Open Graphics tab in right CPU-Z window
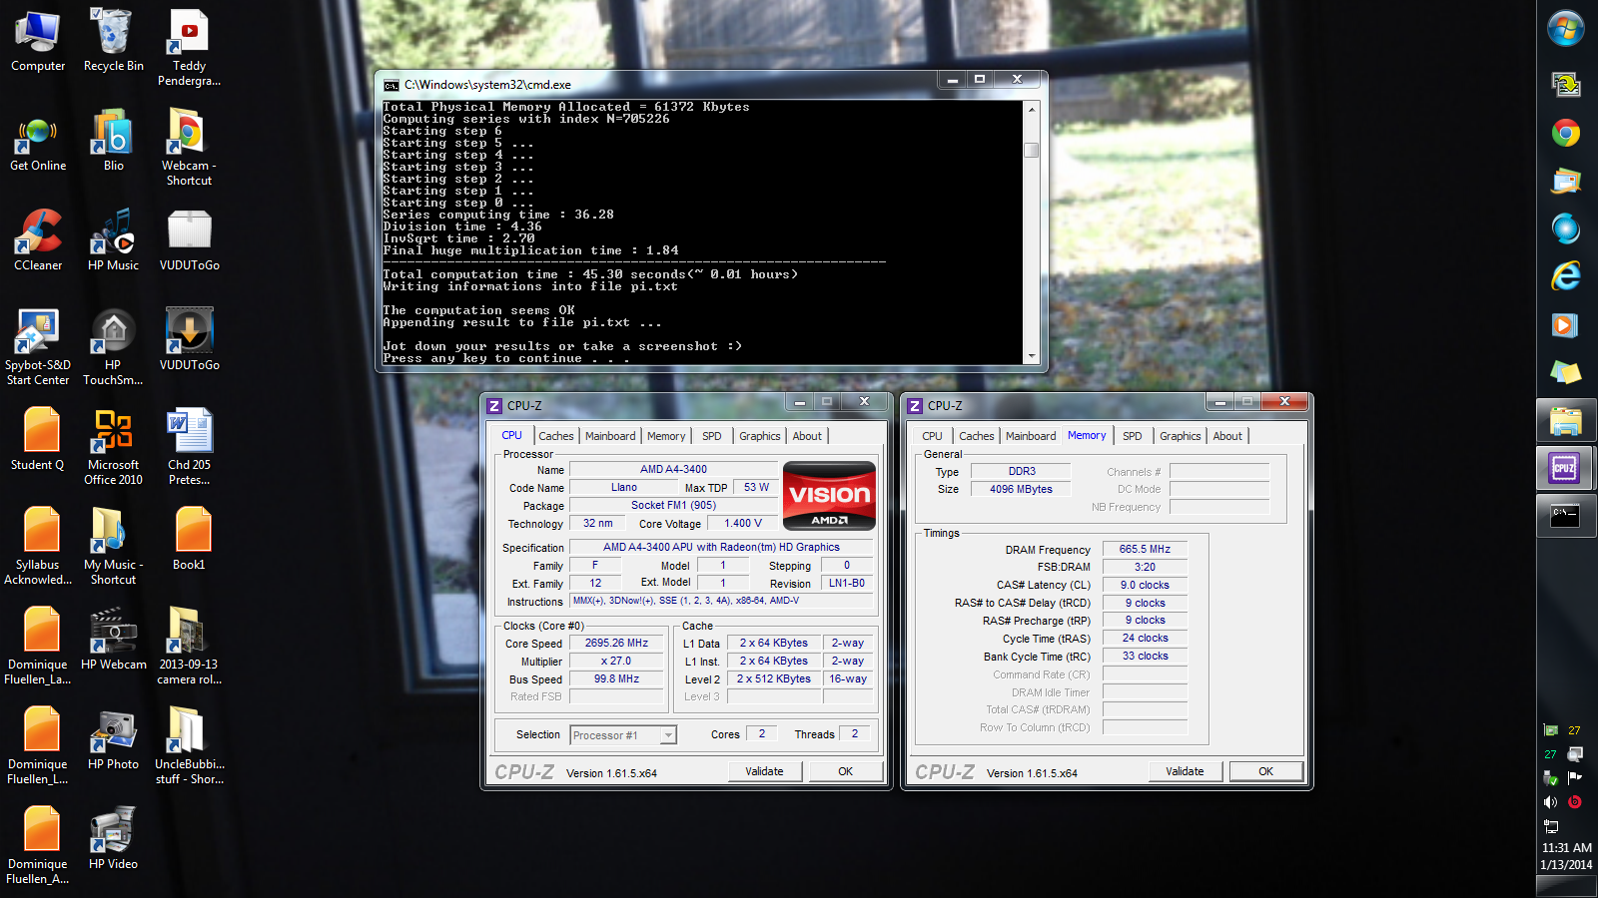The width and height of the screenshot is (1598, 898). click(x=1181, y=436)
